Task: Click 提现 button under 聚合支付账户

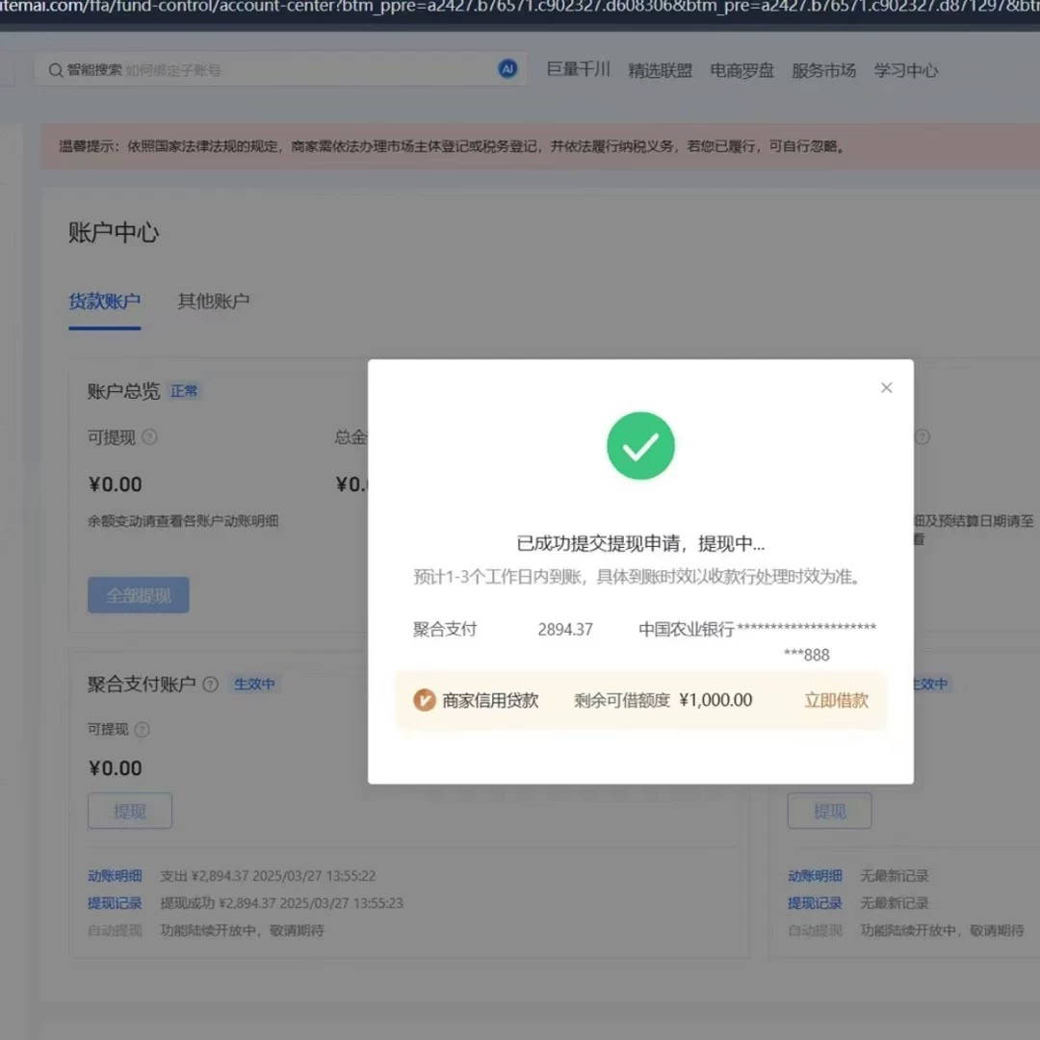Action: [x=130, y=811]
